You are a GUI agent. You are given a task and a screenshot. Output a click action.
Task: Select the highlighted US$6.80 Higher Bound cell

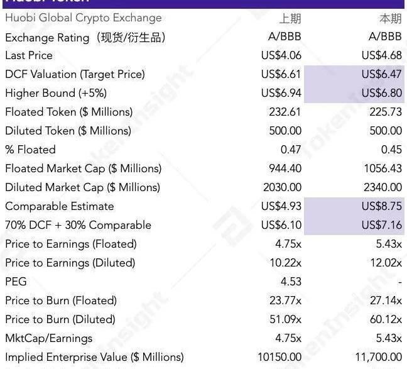[382, 93]
